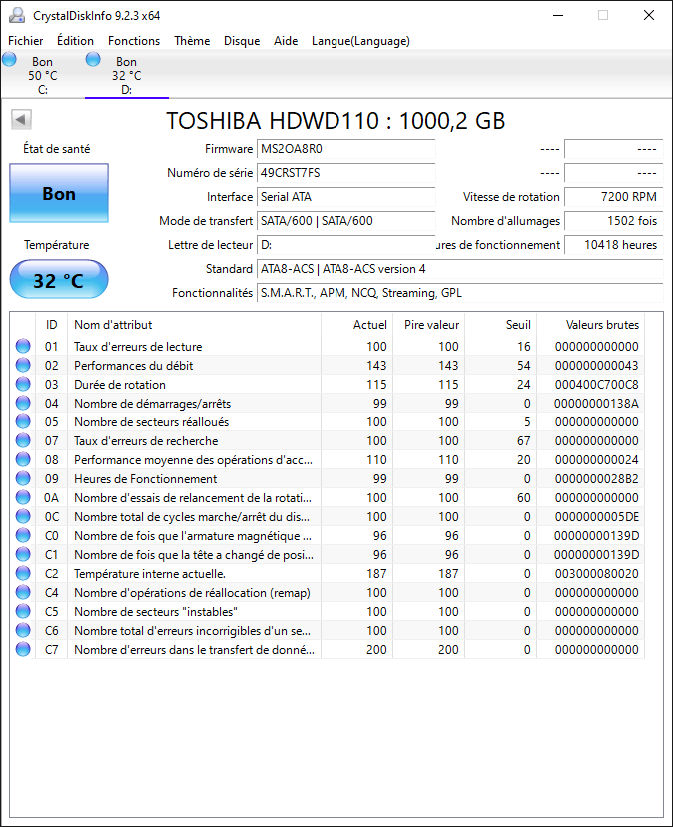The width and height of the screenshot is (673, 827).
Task: Open the Langue(Language) menu
Action: [x=360, y=41]
